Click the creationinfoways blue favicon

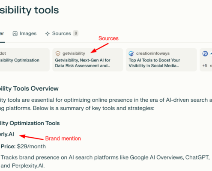131,53
